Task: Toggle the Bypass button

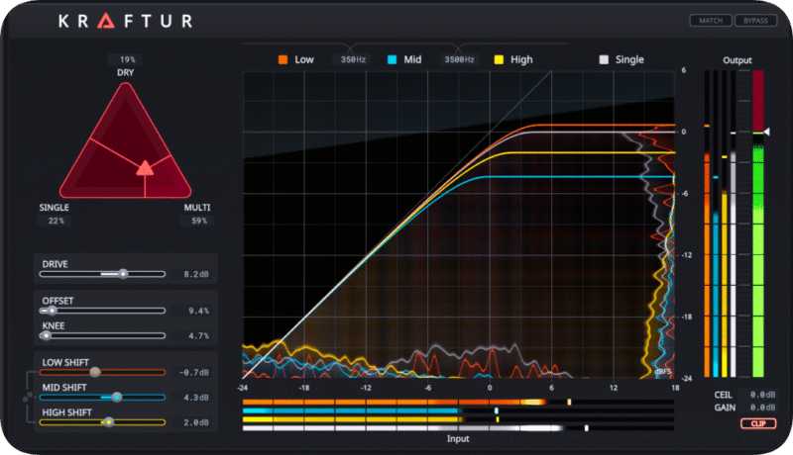Action: (755, 20)
